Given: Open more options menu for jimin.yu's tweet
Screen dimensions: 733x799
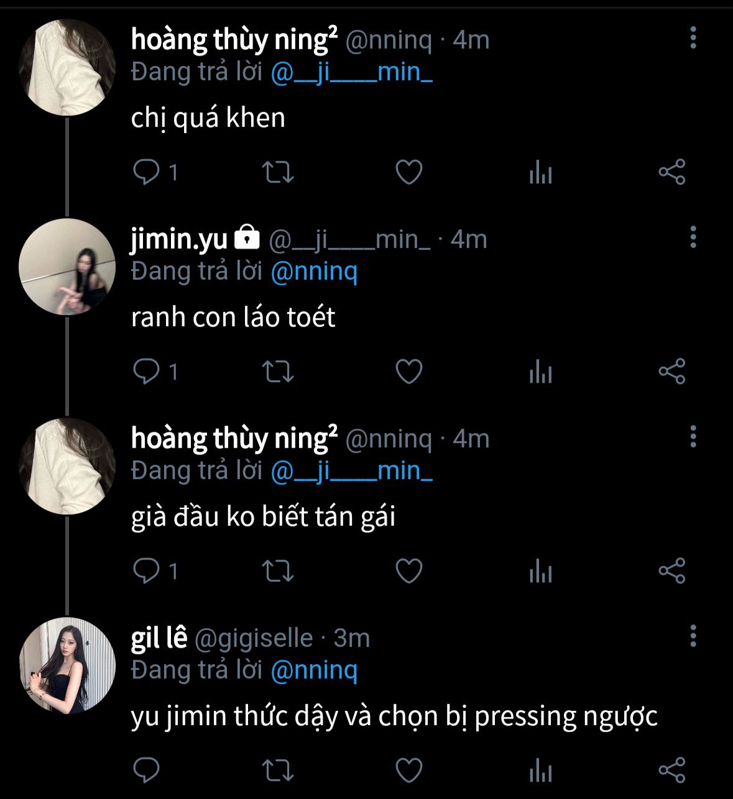Looking at the screenshot, I should point(693,237).
